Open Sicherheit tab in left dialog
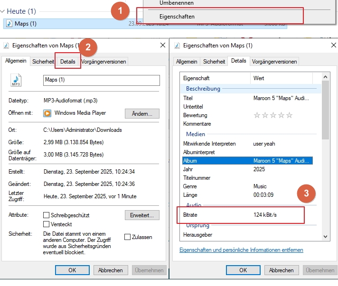This screenshot has height=286, width=338. click(x=43, y=62)
